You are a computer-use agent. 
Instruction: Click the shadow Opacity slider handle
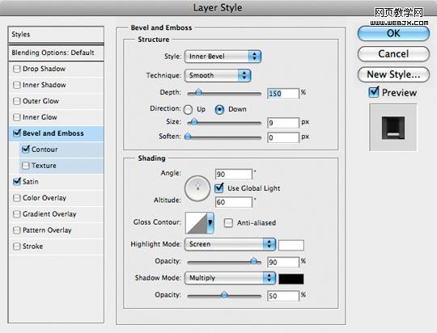(x=224, y=295)
